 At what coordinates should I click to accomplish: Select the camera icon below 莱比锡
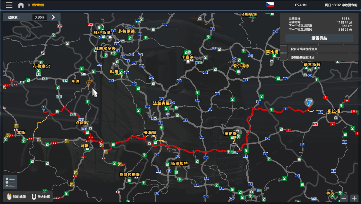[271, 61]
